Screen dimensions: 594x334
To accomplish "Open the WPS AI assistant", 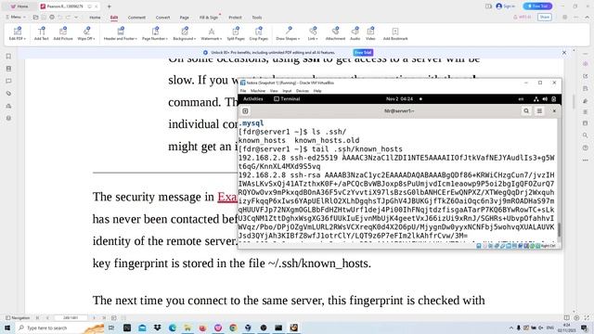I will (522, 17).
